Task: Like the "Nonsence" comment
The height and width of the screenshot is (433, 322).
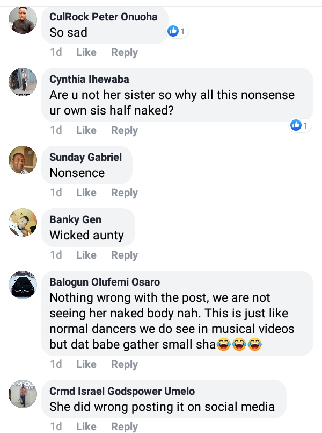Action: (x=86, y=193)
